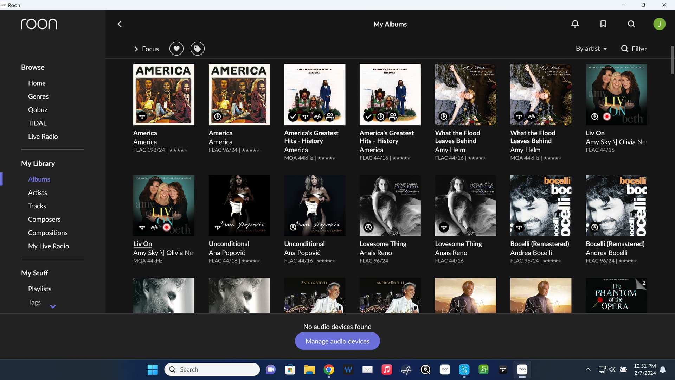Expand the Focus options

[x=147, y=49]
